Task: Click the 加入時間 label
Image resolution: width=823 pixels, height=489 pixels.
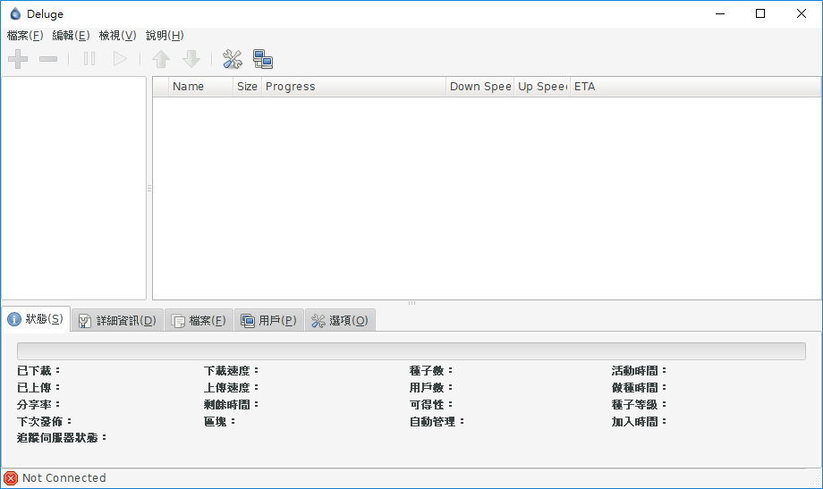Action: pos(639,421)
